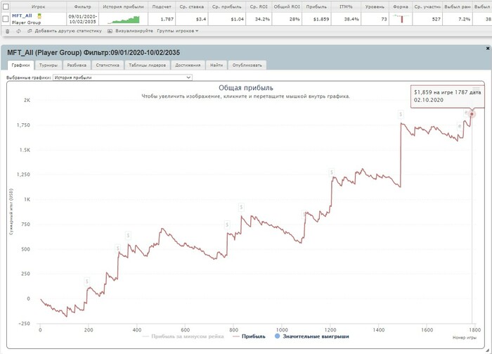Sort by the Общий ROI column header
Viewport: 492px width, 354px height.
coord(287,6)
